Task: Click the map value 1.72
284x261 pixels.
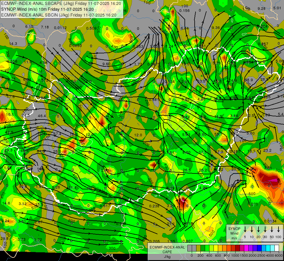Action: tap(38, 240)
